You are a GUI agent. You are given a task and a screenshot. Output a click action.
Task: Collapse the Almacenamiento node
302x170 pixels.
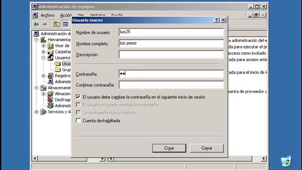[36, 88]
